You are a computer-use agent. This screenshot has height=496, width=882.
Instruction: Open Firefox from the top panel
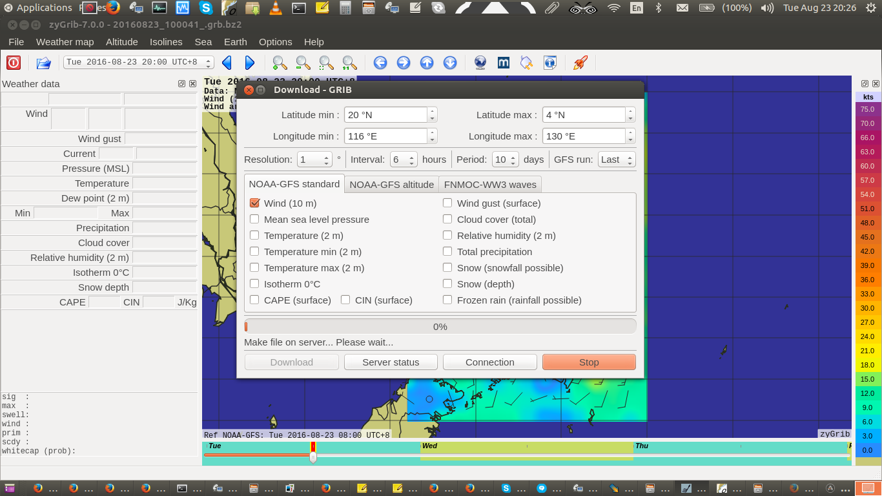tap(113, 8)
